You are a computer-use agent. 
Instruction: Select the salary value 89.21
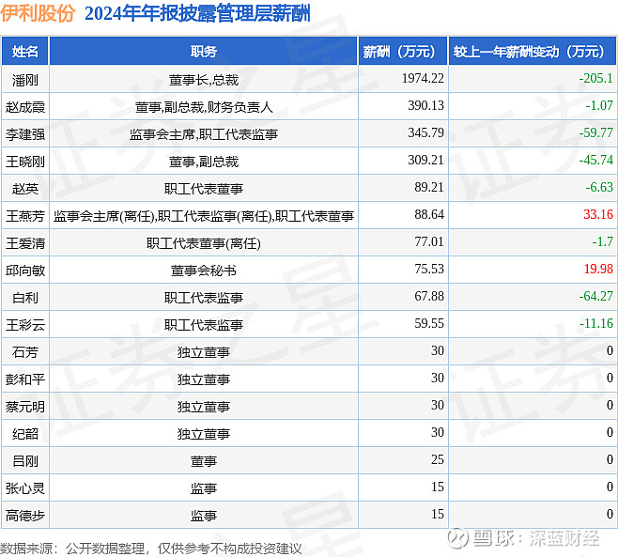[429, 187]
